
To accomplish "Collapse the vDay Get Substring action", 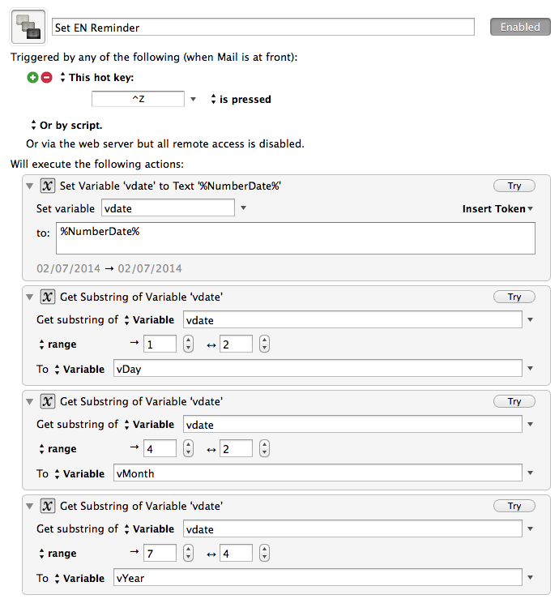I will (30, 297).
